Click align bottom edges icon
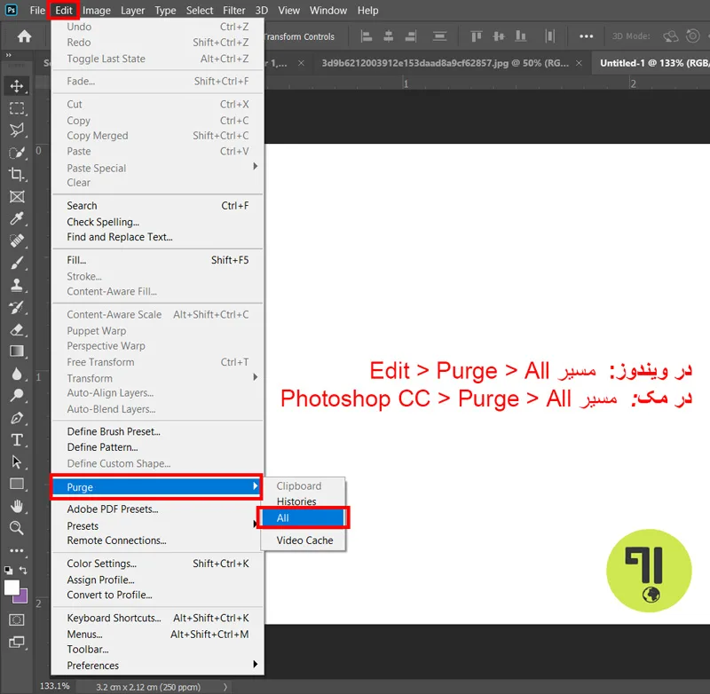710x694 pixels. (x=521, y=36)
